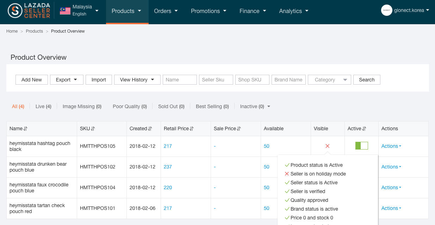
Task: Click product name heymisstata drunken bear pouch blue
Action: point(38,167)
